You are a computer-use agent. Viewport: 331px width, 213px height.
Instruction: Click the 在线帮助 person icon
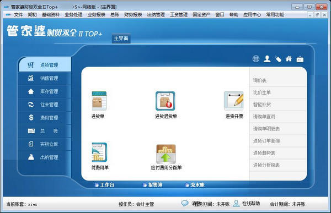(236, 203)
